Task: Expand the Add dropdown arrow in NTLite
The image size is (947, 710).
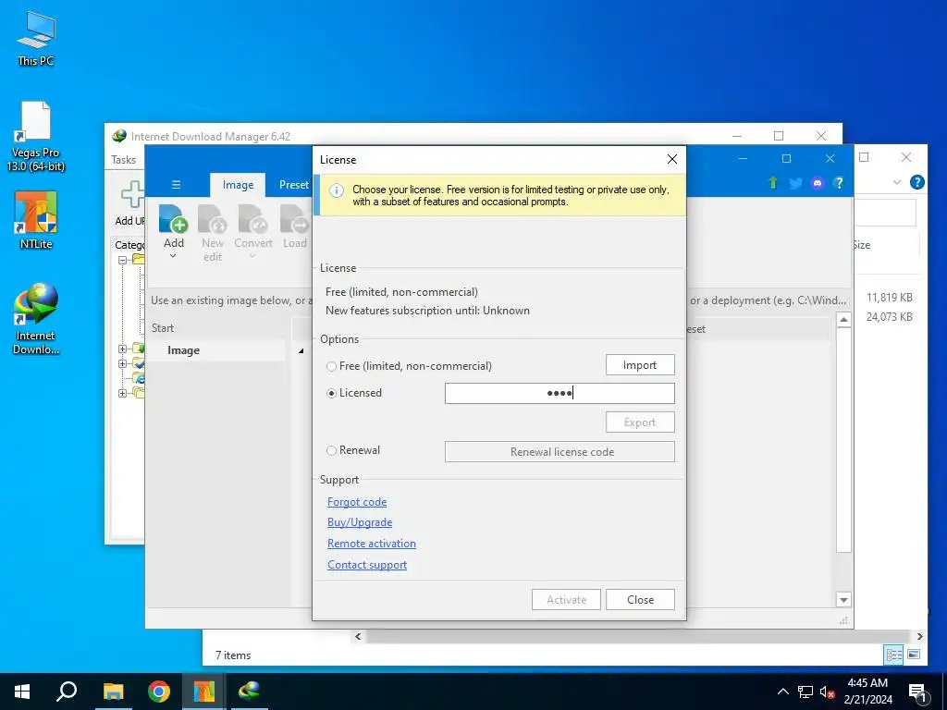Action: (173, 257)
